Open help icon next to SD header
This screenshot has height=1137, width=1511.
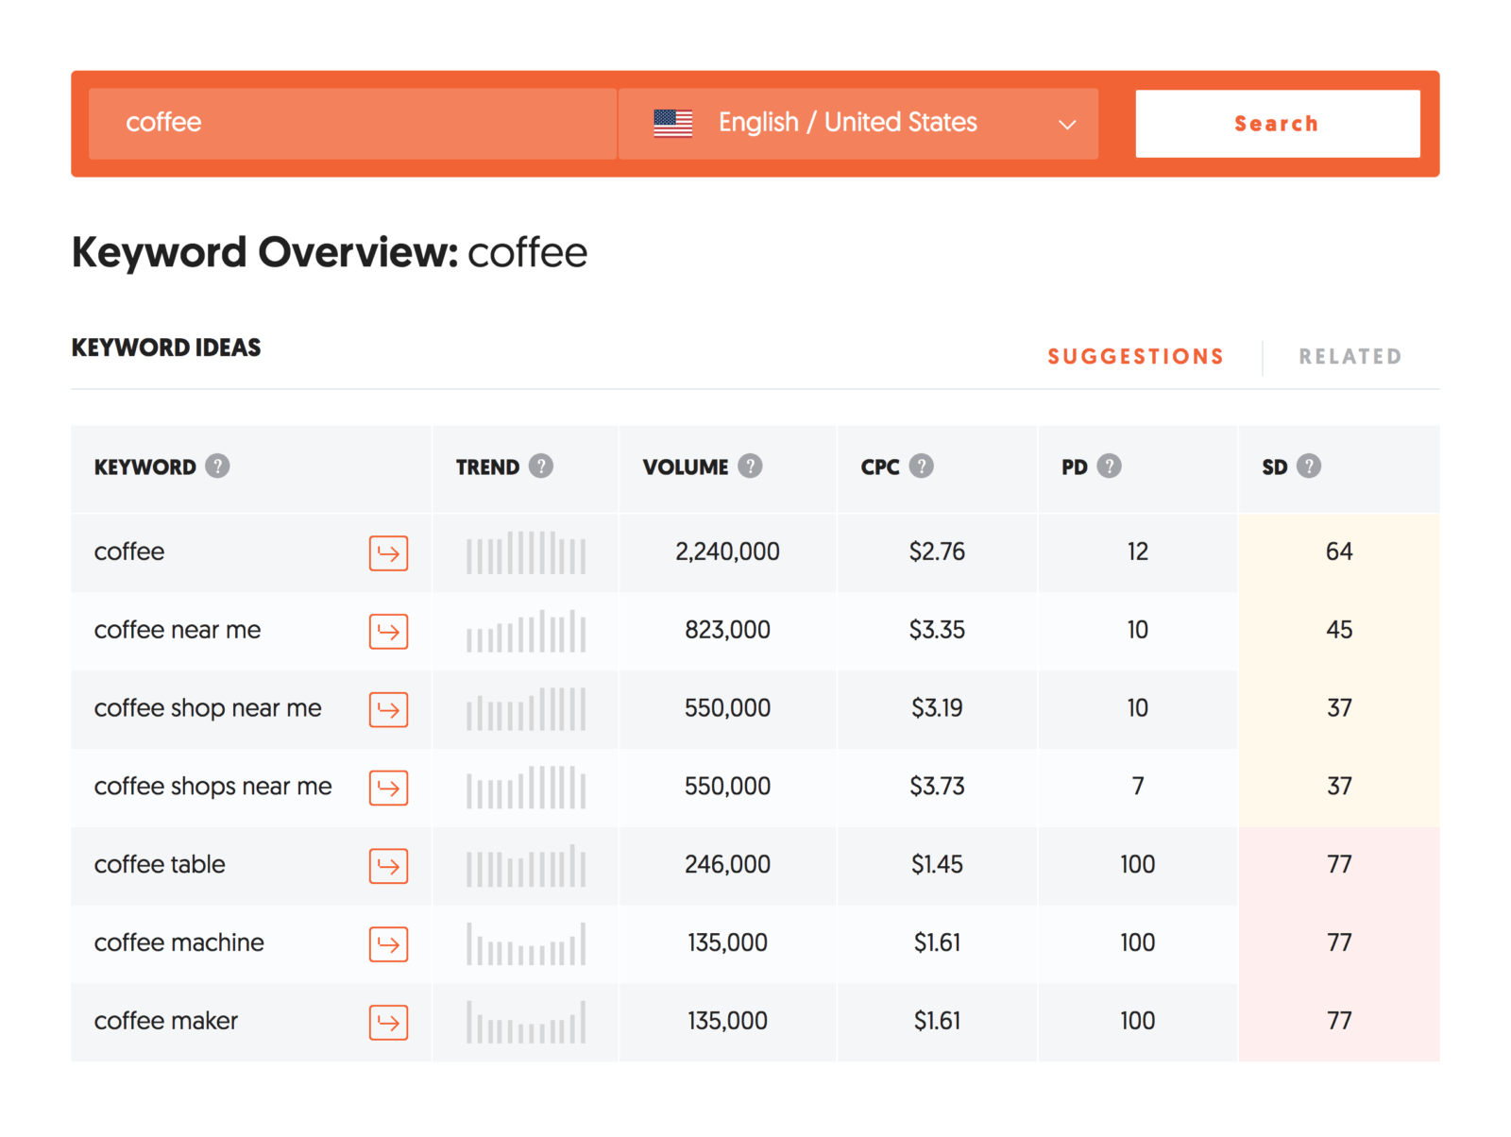click(1309, 467)
